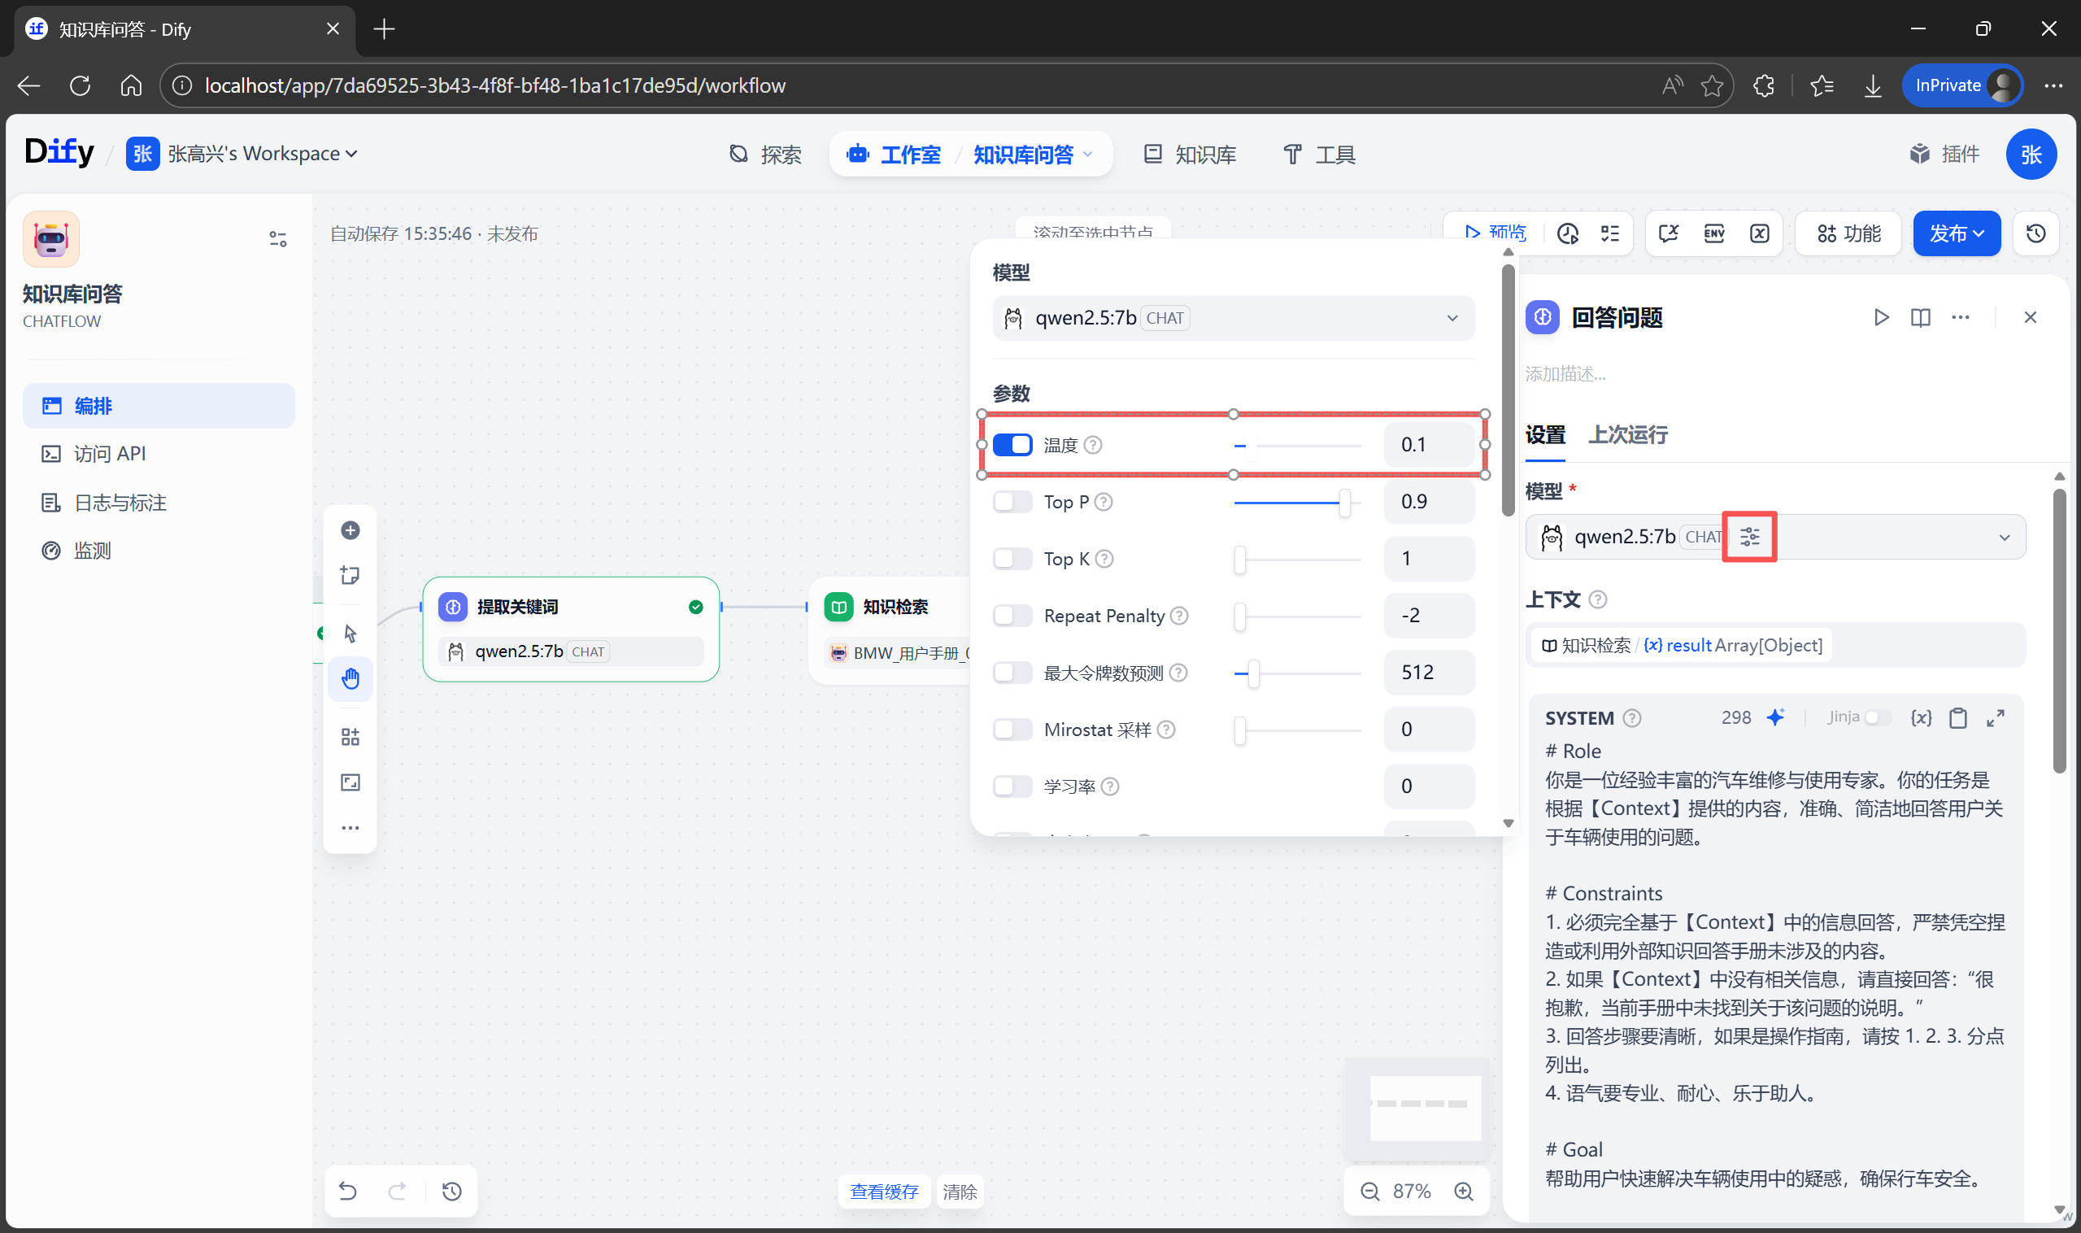2081x1233 pixels.
Task: Click the prompt generator sparkle icon
Action: point(1775,717)
